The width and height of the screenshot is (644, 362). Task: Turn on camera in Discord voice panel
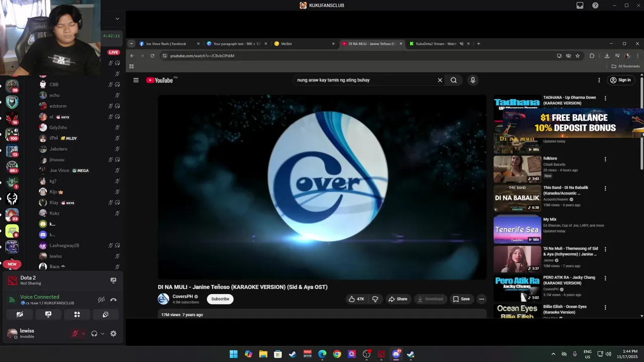pyautogui.click(x=20, y=314)
